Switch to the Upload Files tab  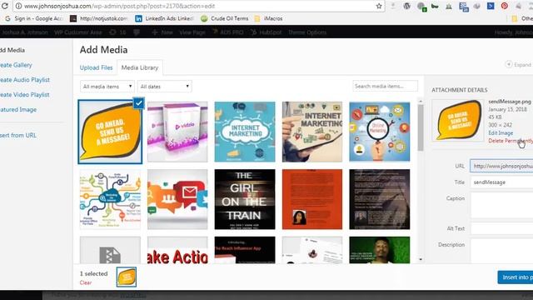point(97,67)
